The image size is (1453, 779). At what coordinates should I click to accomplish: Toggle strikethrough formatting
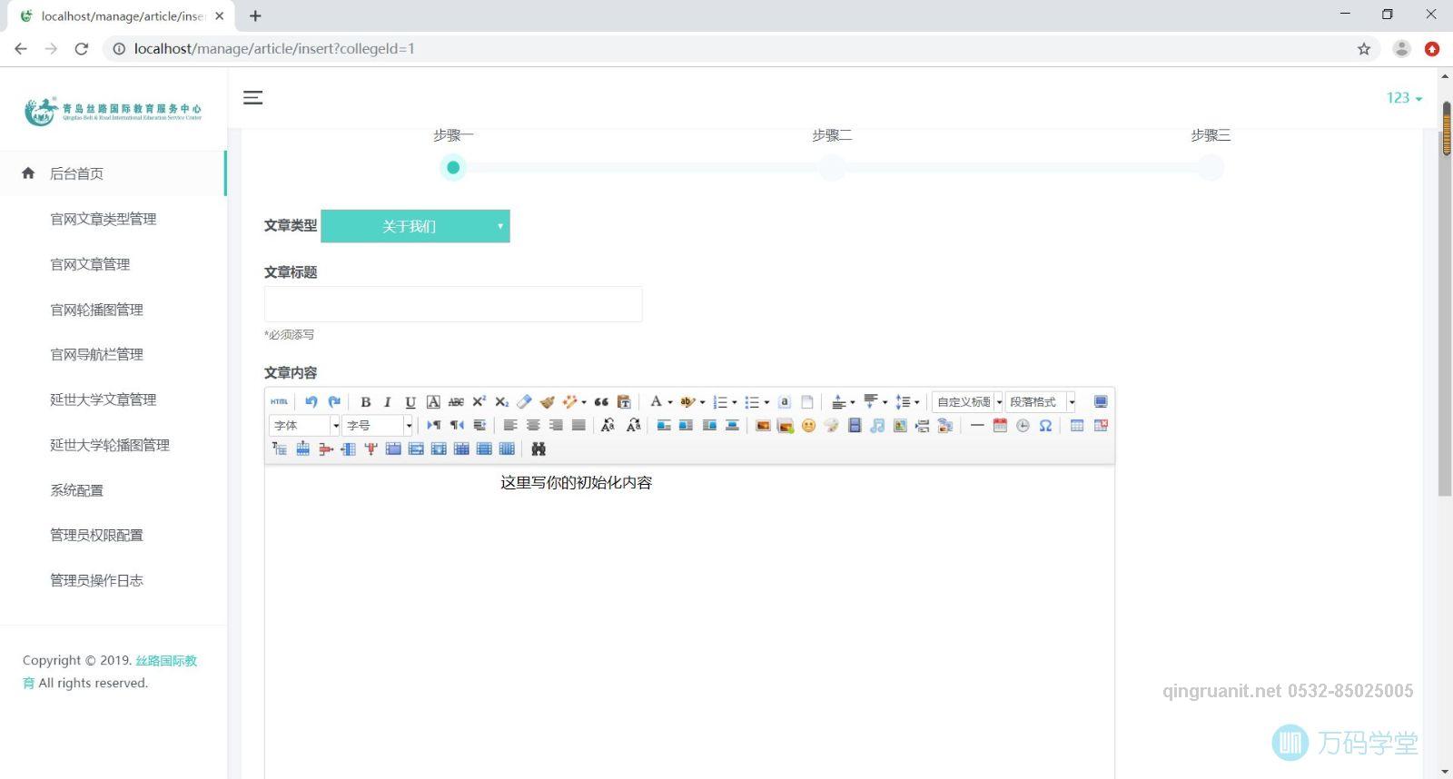tap(456, 401)
